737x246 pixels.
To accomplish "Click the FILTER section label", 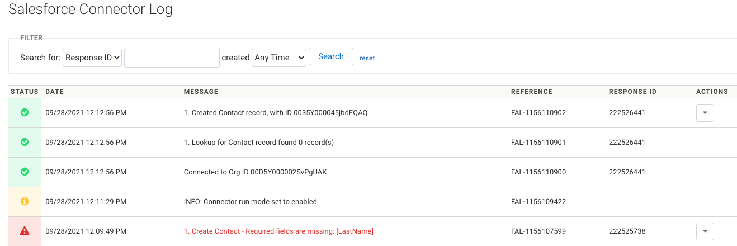I will (31, 38).
